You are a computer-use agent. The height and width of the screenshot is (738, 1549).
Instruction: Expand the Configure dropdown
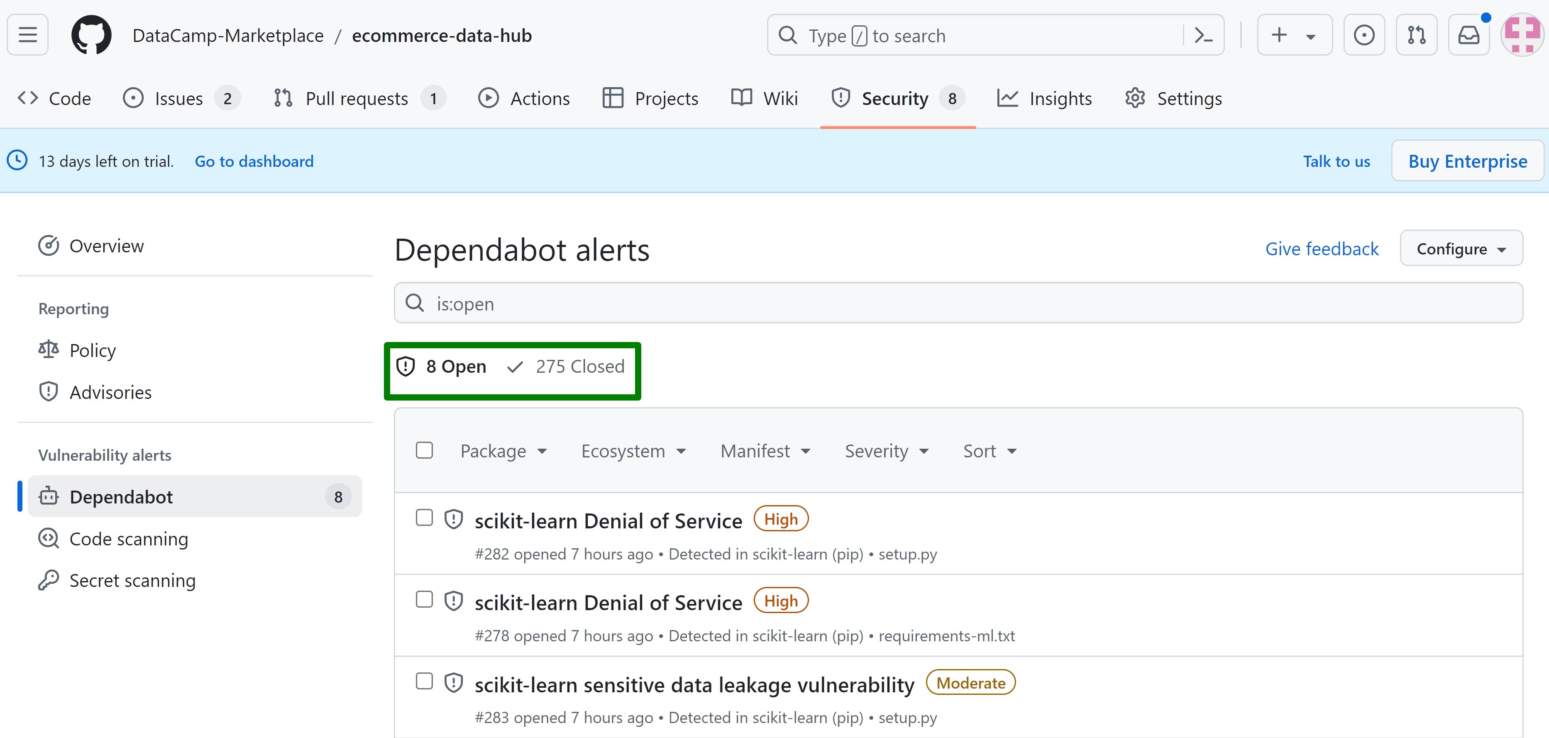(x=1461, y=248)
